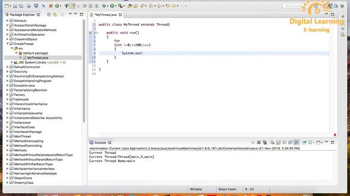Run the program with green Run icon

tap(112, 6)
